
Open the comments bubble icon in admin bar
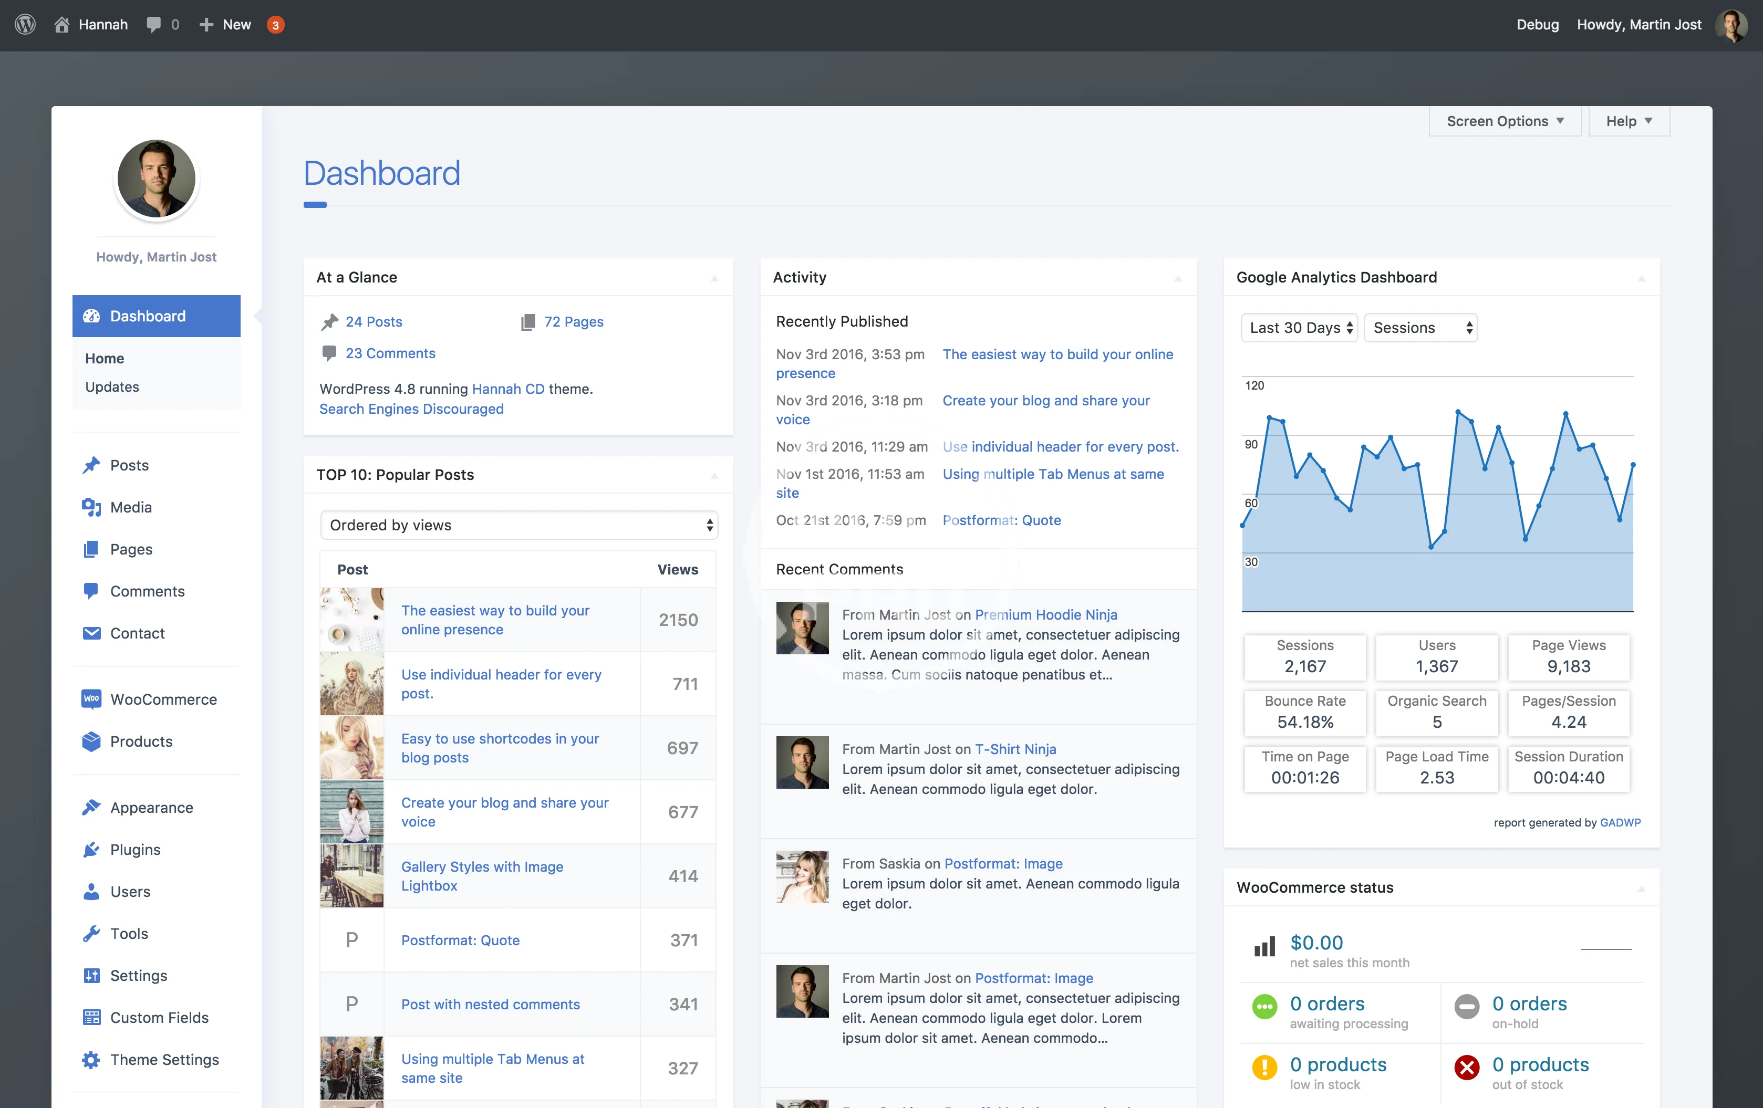coord(154,25)
